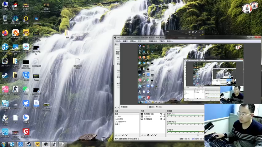
Task: Open Counter-Strike desktop shortcut
Action: tap(15, 91)
